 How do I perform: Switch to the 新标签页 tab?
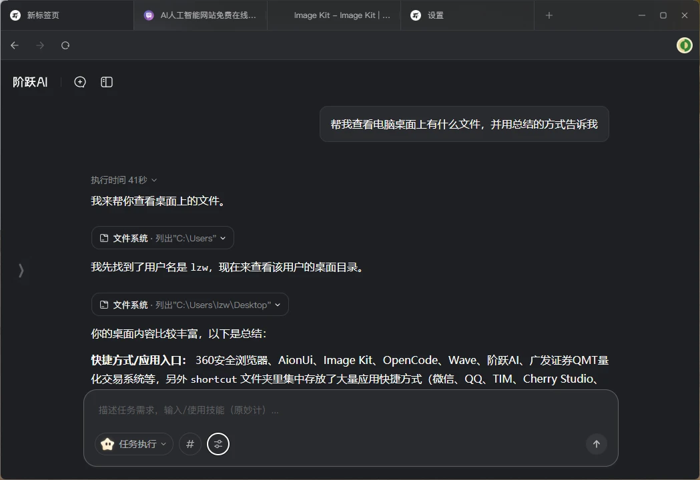tap(67, 15)
